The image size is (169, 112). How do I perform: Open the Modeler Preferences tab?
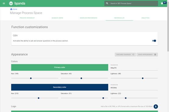pos(89,18)
